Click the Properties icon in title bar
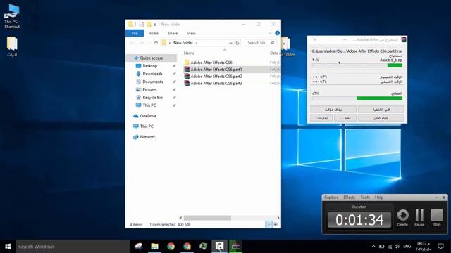Screen dimensions: 451x253 pos(141,25)
